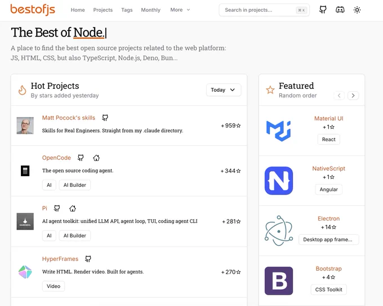Image resolution: width=383 pixels, height=306 pixels.
Task: Focus the Search in projects field
Action: 264,10
